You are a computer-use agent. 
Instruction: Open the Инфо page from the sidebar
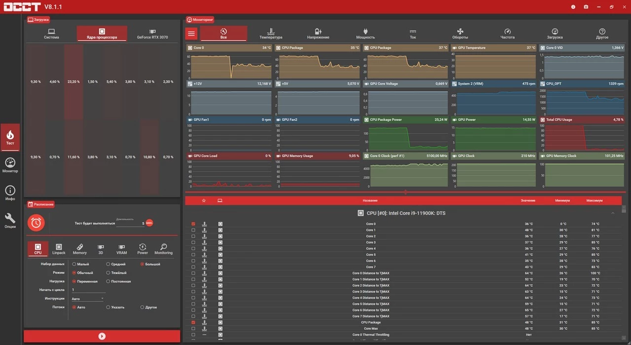tap(10, 193)
